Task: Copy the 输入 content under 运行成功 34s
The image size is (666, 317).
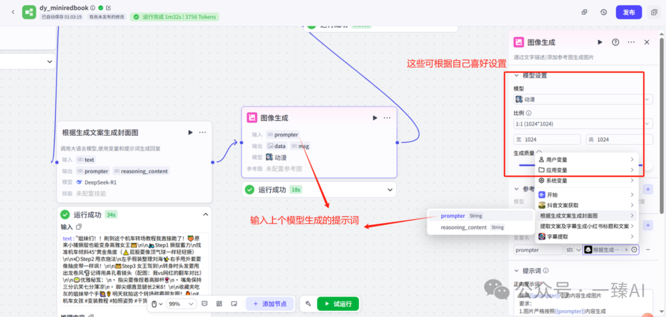Action: 78,227
